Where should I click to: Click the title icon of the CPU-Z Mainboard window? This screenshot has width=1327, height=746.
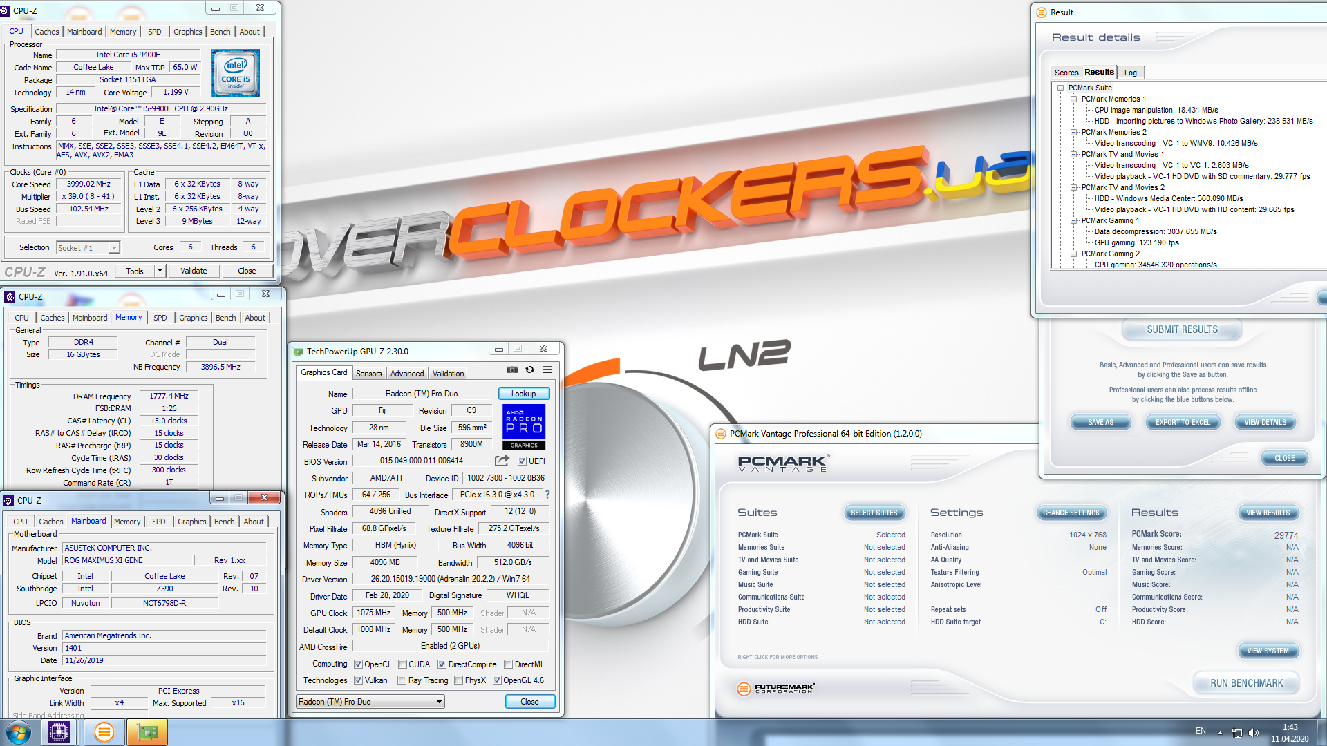point(8,500)
